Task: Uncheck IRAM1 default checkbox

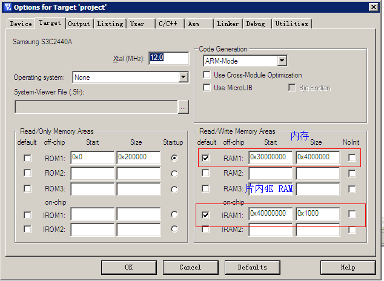Action: tap(205, 215)
